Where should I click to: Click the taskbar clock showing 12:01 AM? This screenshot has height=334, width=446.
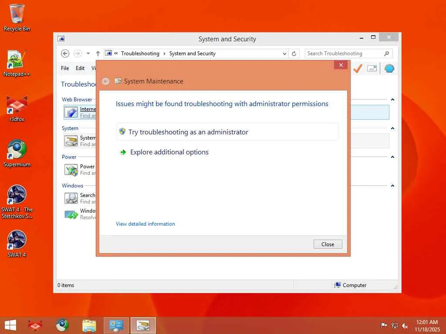pos(427,325)
